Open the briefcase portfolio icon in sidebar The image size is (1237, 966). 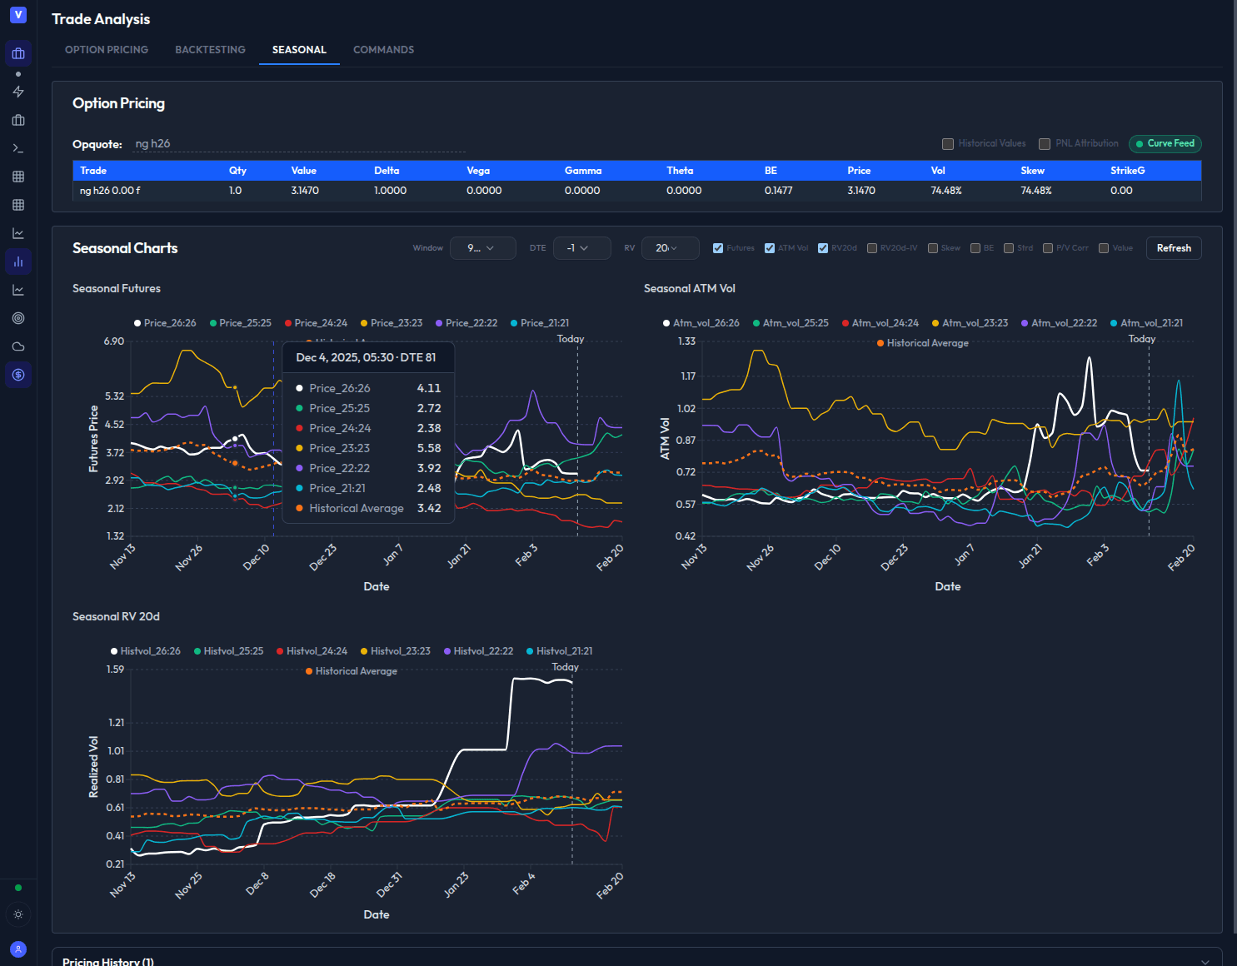click(x=18, y=119)
